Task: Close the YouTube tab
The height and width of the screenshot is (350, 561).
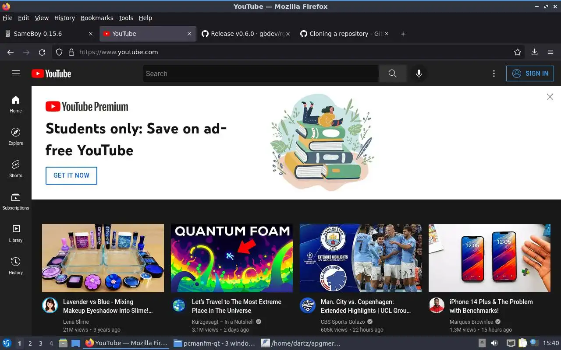Action: coord(189,34)
